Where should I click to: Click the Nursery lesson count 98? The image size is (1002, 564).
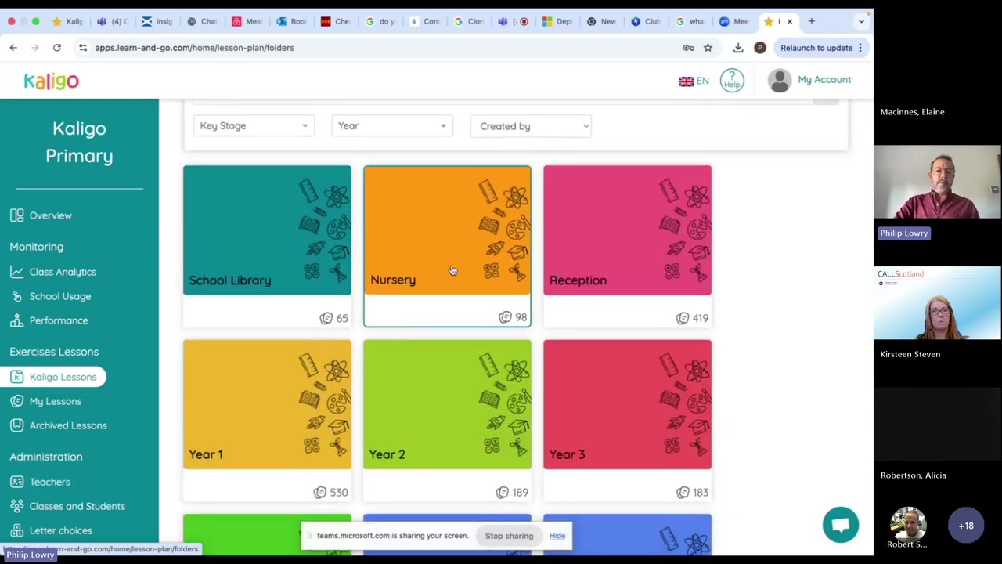click(x=514, y=317)
